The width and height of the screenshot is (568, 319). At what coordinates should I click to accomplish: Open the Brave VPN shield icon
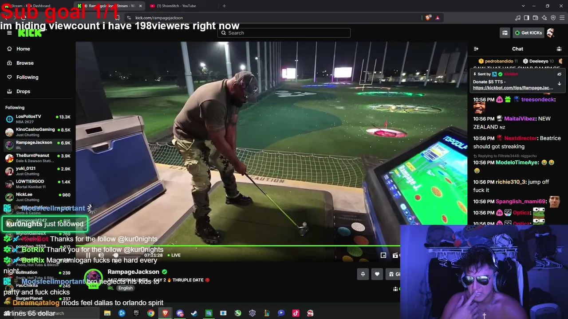pyautogui.click(x=553, y=18)
